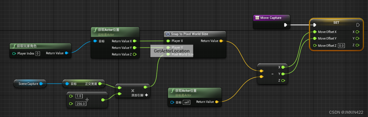Viewport: 368px width, 117px height.
Task: Click the Move Capture execution output pin
Action: 285,25
